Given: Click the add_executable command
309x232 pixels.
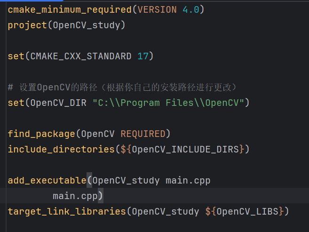Looking at the screenshot, I should tap(47, 181).
